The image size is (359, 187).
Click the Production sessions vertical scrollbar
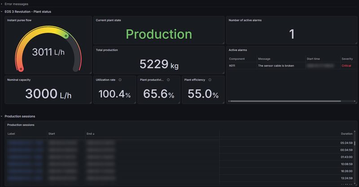pyautogui.click(x=355, y=144)
